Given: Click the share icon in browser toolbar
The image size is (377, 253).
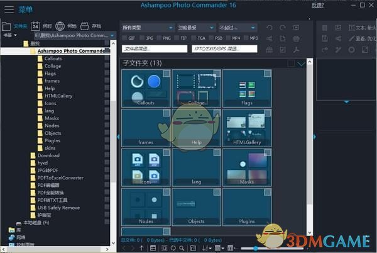Looking at the screenshot, I should click(x=270, y=38).
